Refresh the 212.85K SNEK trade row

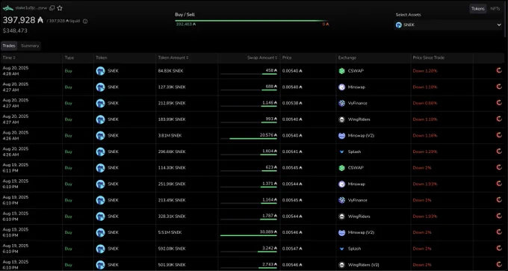click(x=499, y=103)
